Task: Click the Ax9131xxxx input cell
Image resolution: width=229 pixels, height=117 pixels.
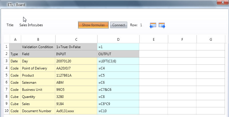Action: [x=76, y=111]
